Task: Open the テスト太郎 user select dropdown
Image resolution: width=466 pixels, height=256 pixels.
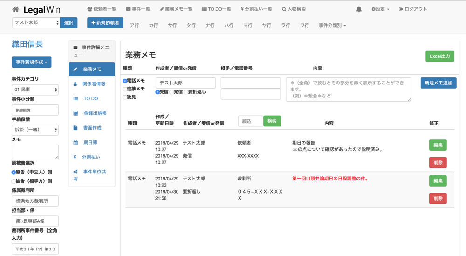Action: (x=36, y=22)
